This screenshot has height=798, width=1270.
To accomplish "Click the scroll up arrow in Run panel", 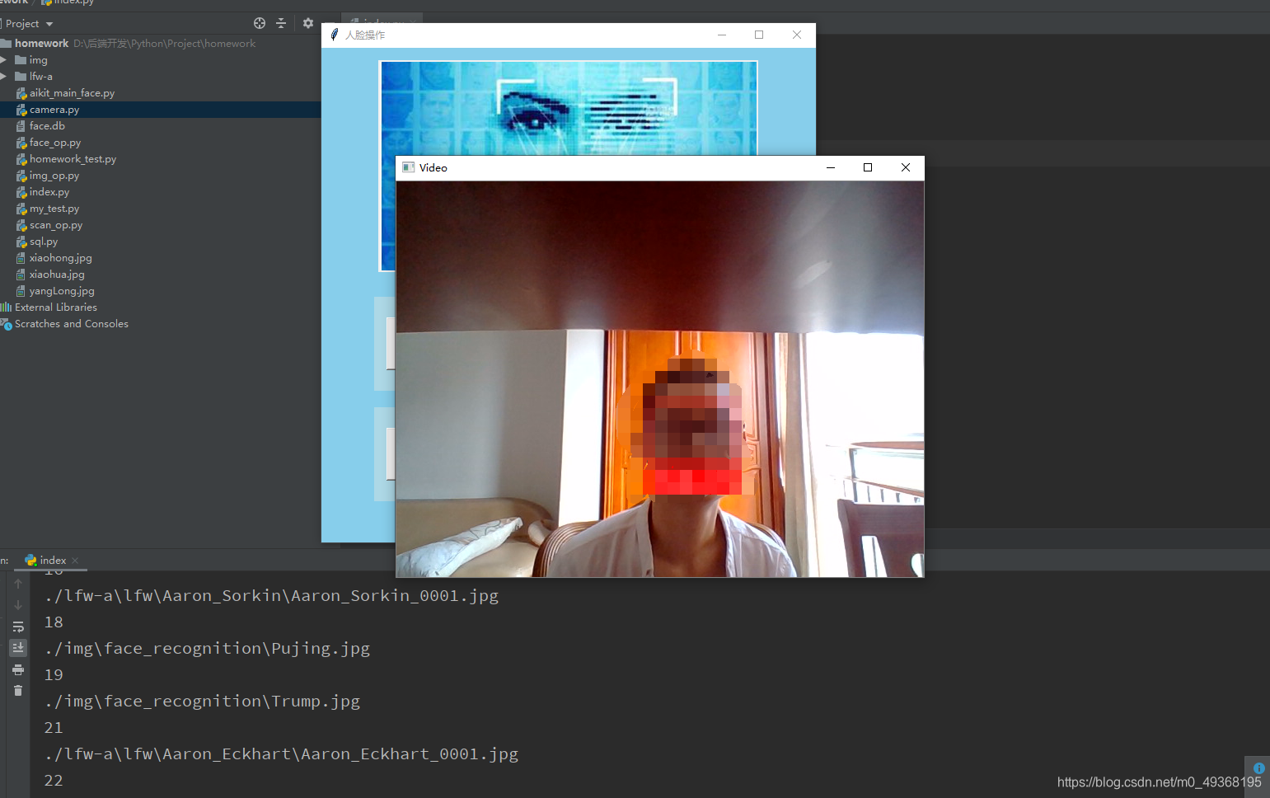I will (18, 584).
